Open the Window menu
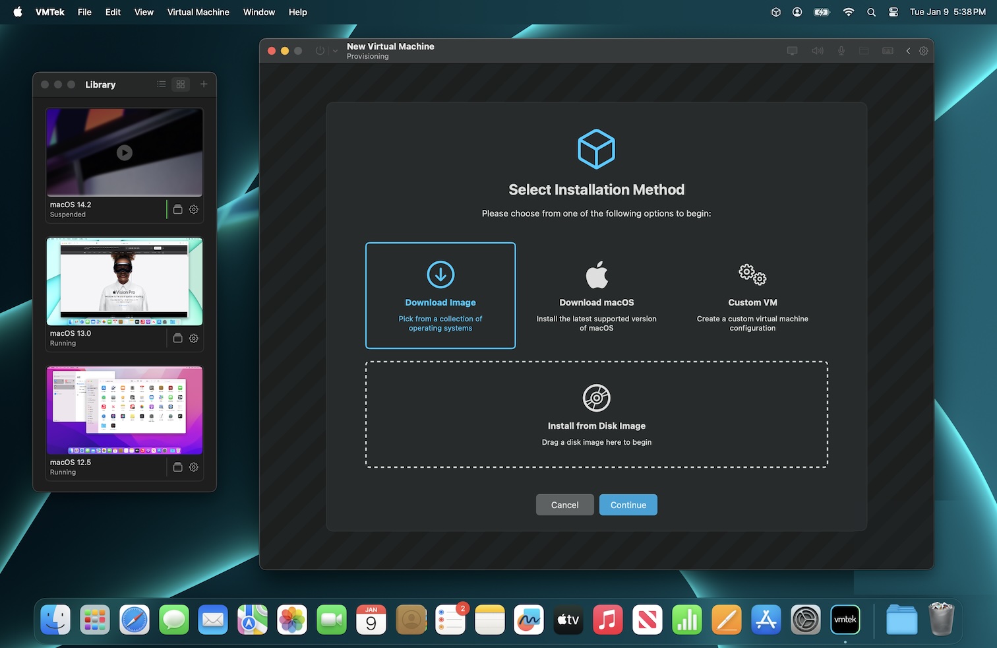This screenshot has height=648, width=997. tap(258, 12)
